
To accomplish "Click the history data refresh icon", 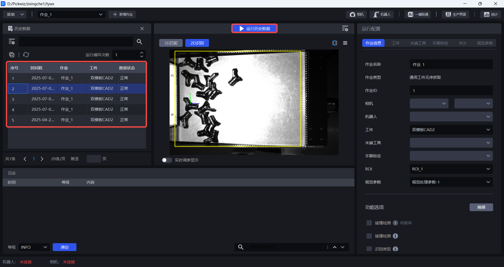I will point(26,55).
